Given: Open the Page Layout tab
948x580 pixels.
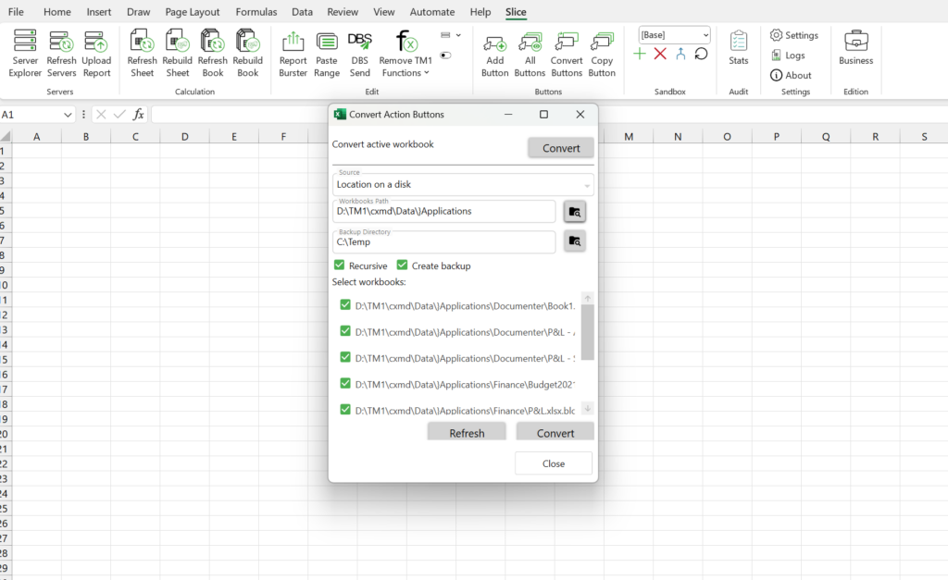Looking at the screenshot, I should click(193, 12).
